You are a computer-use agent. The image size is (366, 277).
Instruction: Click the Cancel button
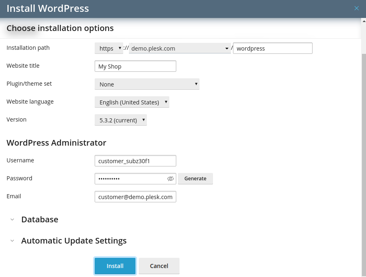[x=159, y=266]
